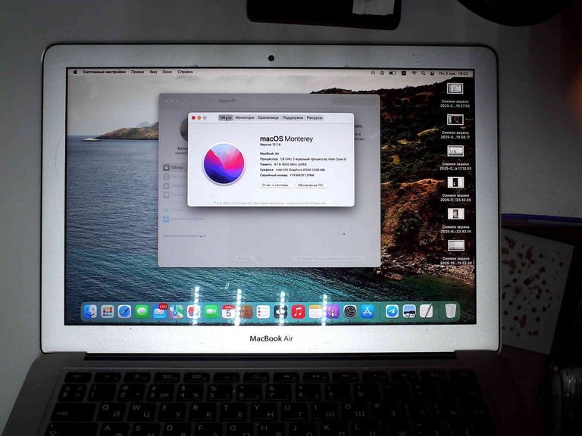The width and height of the screenshot is (582, 436).
Task: Open the Вид menu
Action: pos(153,72)
